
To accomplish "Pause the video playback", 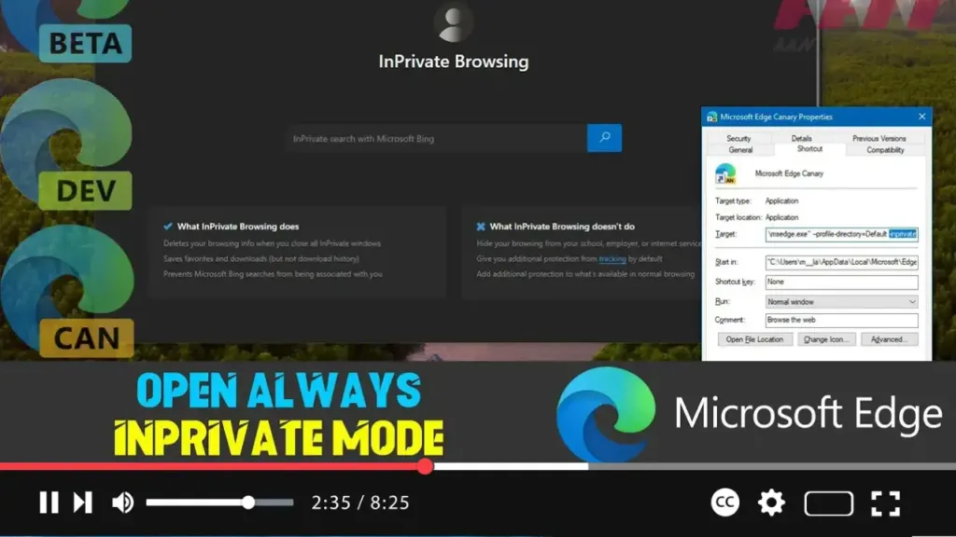I will click(x=49, y=503).
